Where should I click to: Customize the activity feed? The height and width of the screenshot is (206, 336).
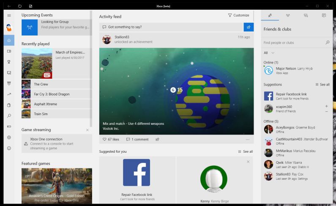tap(238, 15)
